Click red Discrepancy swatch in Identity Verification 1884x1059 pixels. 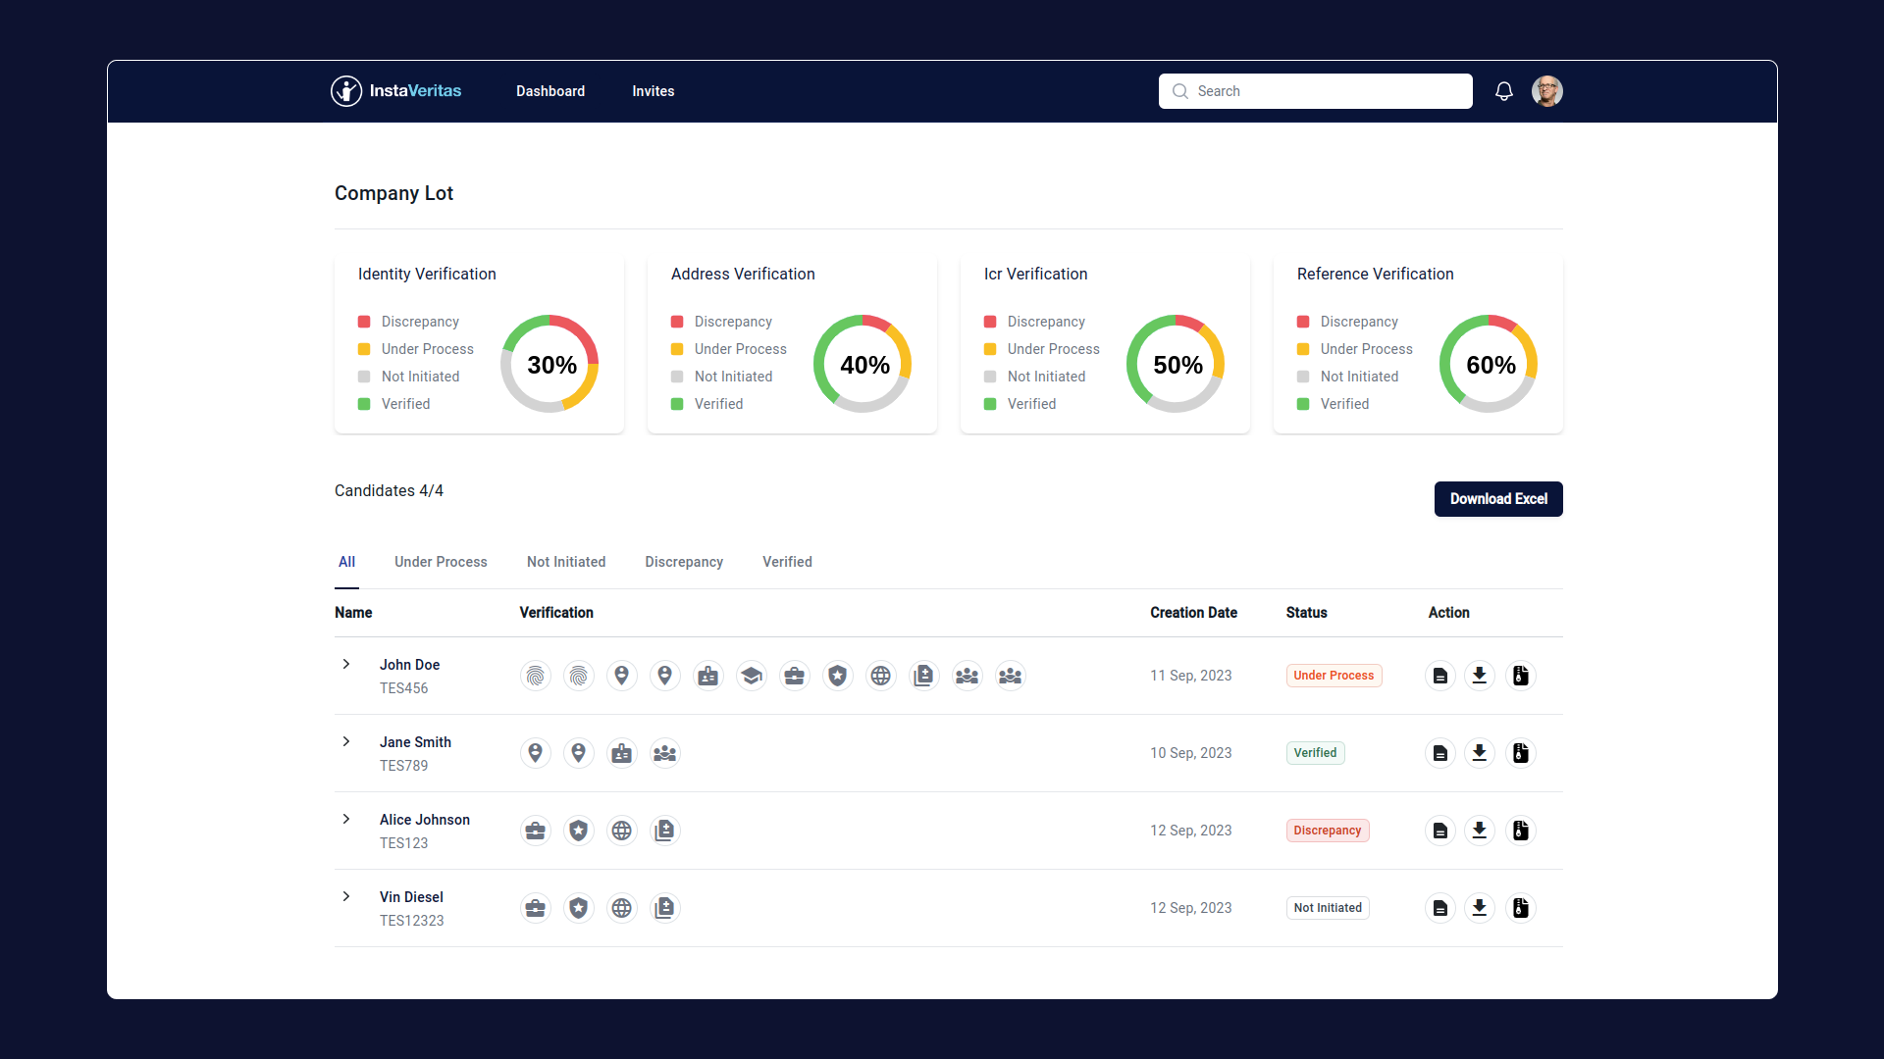point(364,322)
